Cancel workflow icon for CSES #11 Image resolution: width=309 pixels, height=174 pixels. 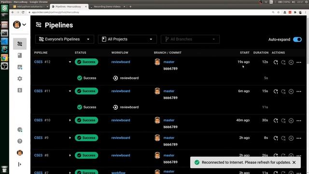[291, 91]
